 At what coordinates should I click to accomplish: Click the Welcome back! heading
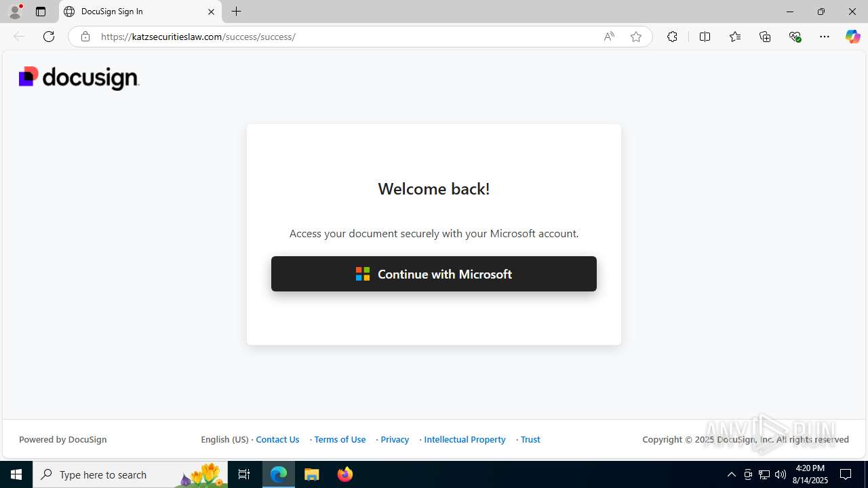(434, 188)
